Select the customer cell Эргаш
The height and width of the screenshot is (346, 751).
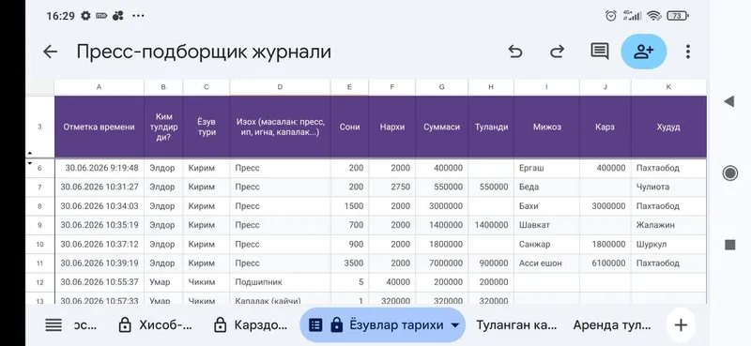click(x=547, y=168)
